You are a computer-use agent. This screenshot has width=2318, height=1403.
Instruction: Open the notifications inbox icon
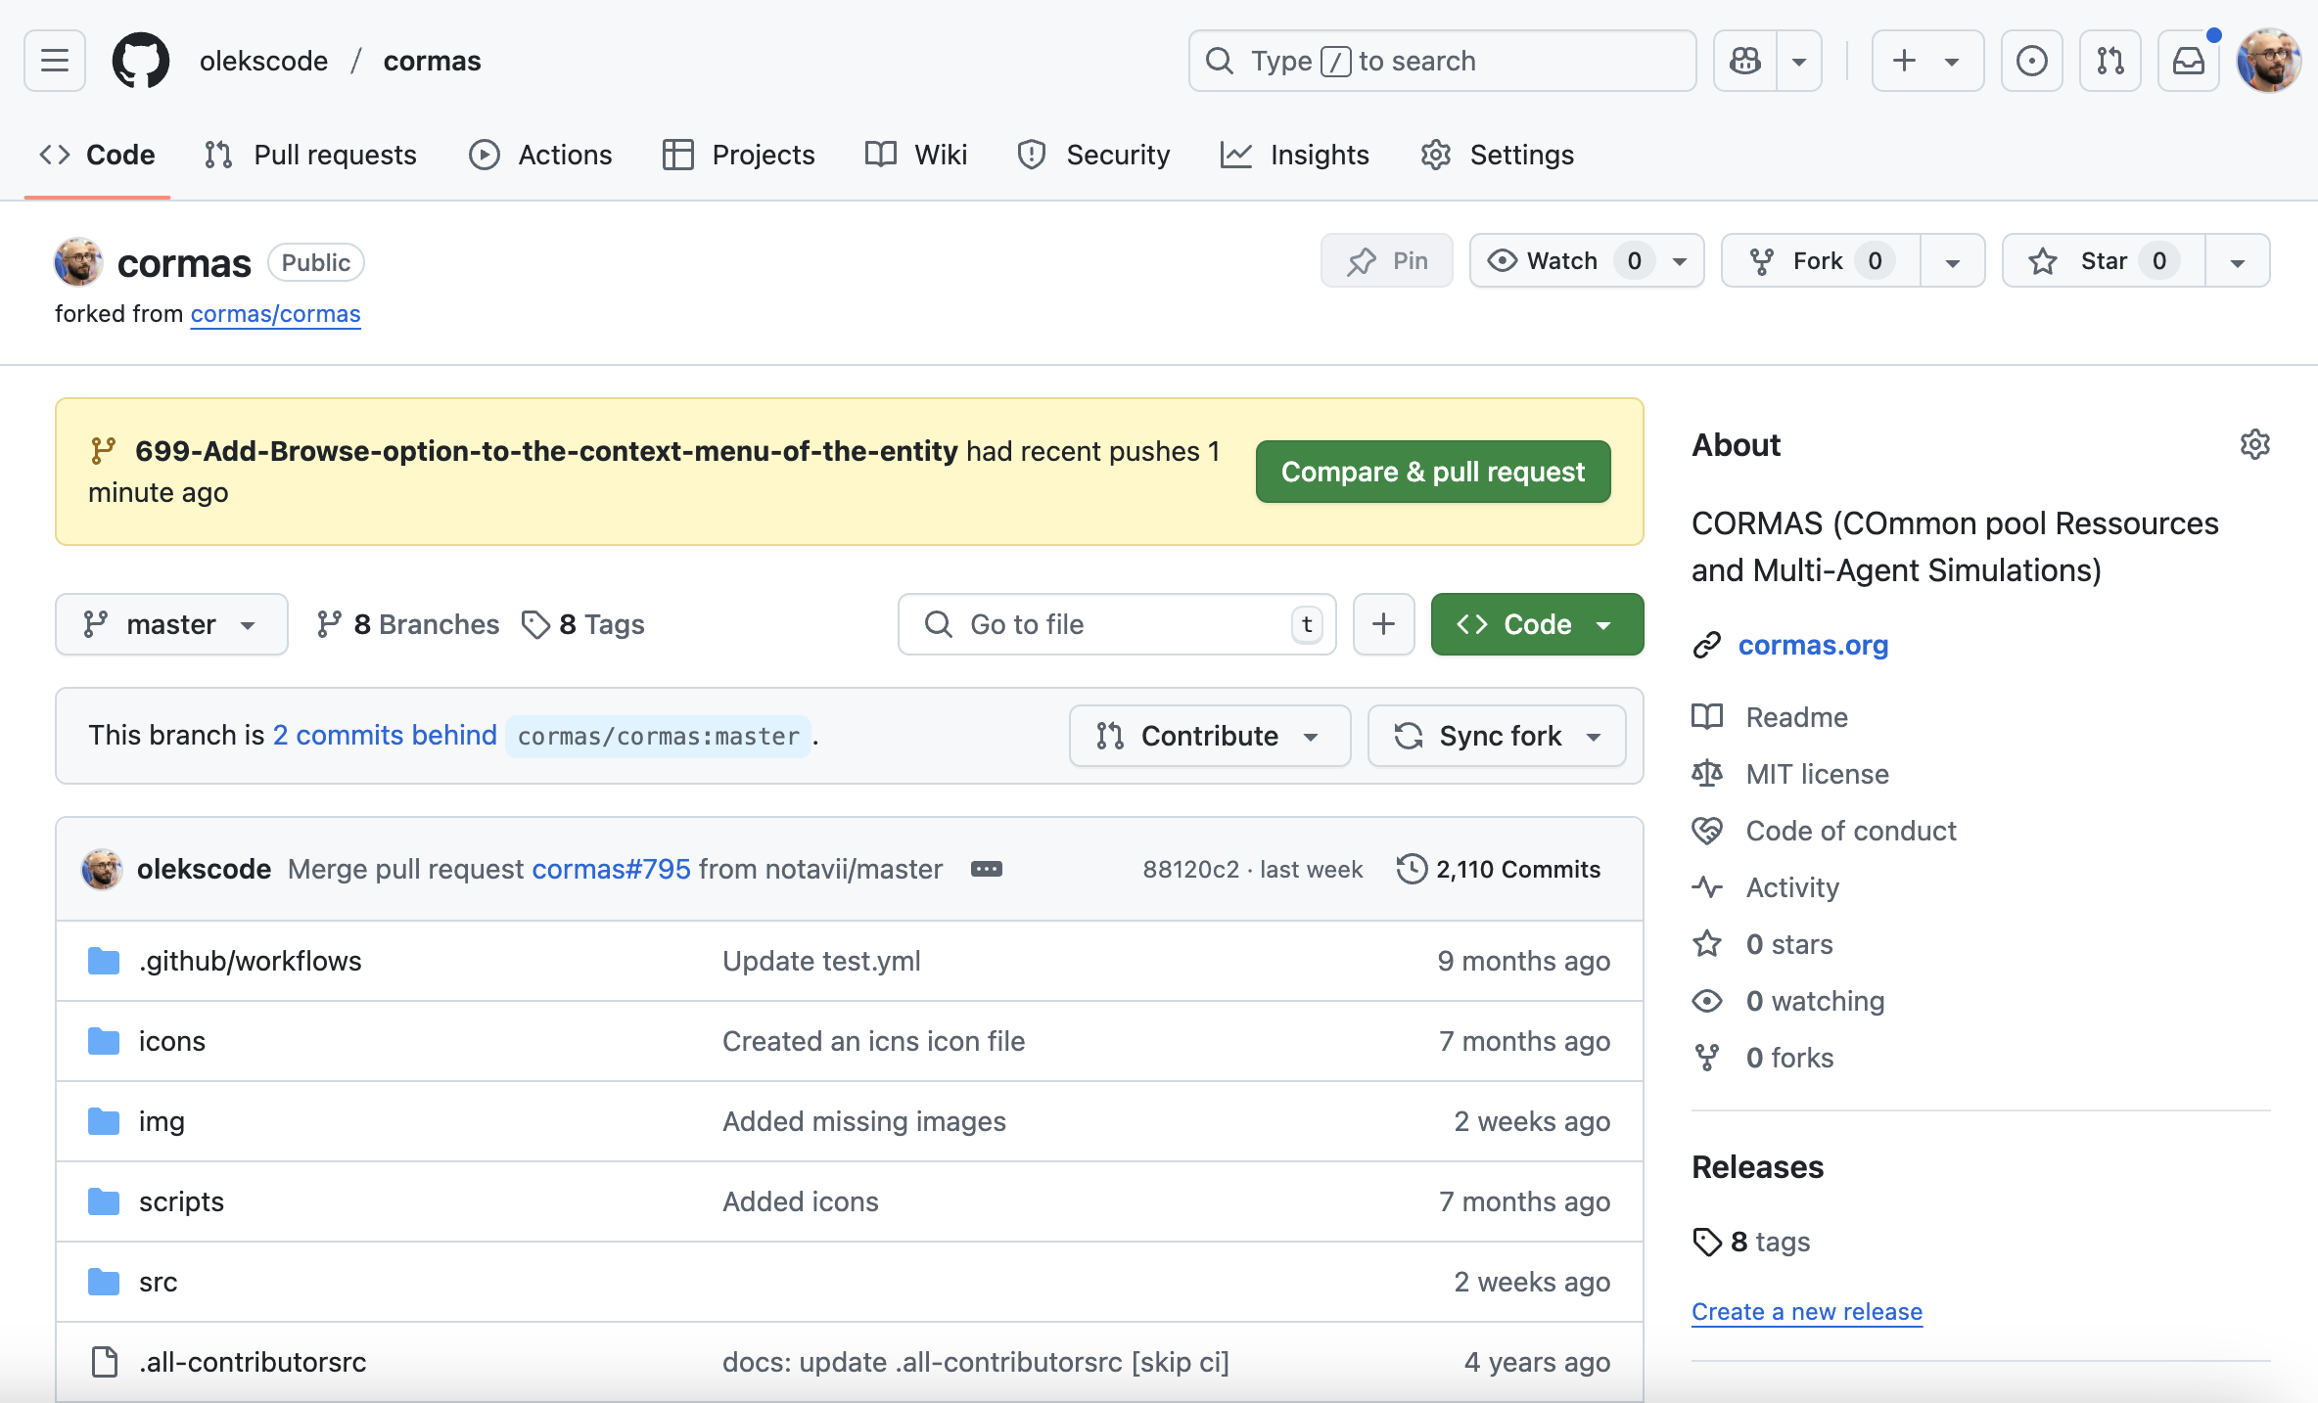pos(2188,61)
